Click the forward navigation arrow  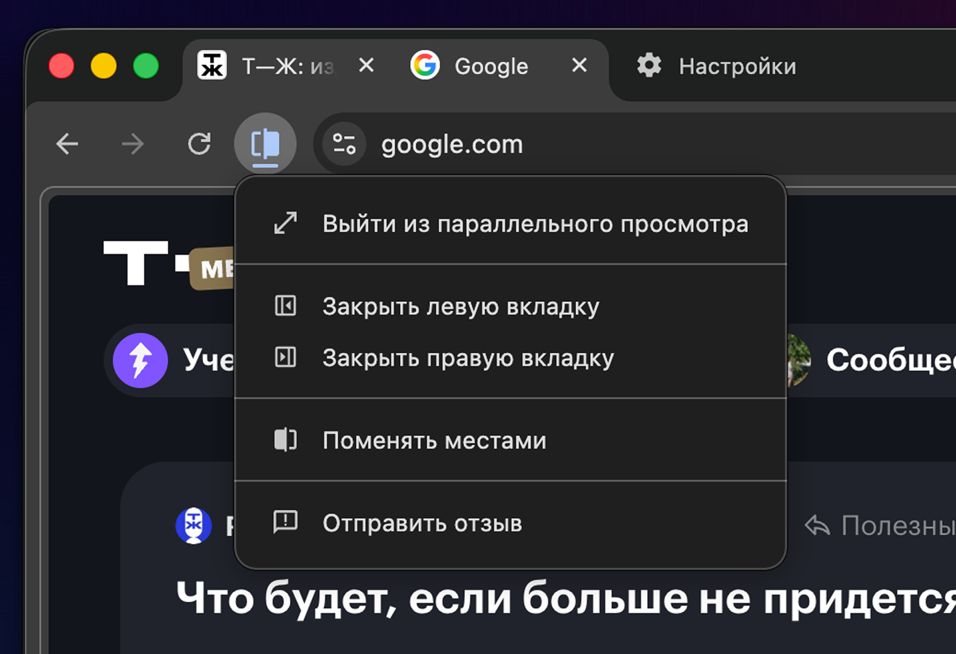click(133, 144)
